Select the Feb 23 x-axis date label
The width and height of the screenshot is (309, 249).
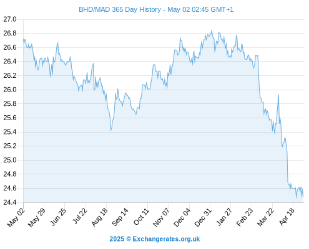(245, 217)
